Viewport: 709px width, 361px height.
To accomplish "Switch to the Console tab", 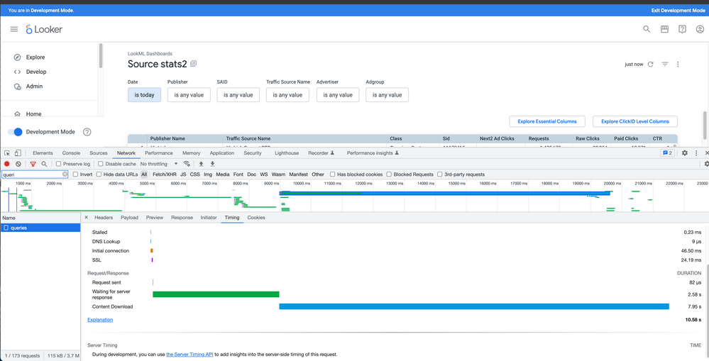I will (71, 153).
